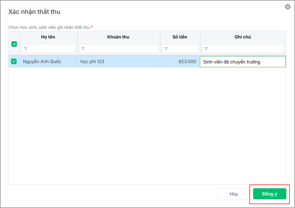Click the filter icon under Số tiền
Image resolution: width=295 pixels, height=208 pixels.
tap(166, 49)
